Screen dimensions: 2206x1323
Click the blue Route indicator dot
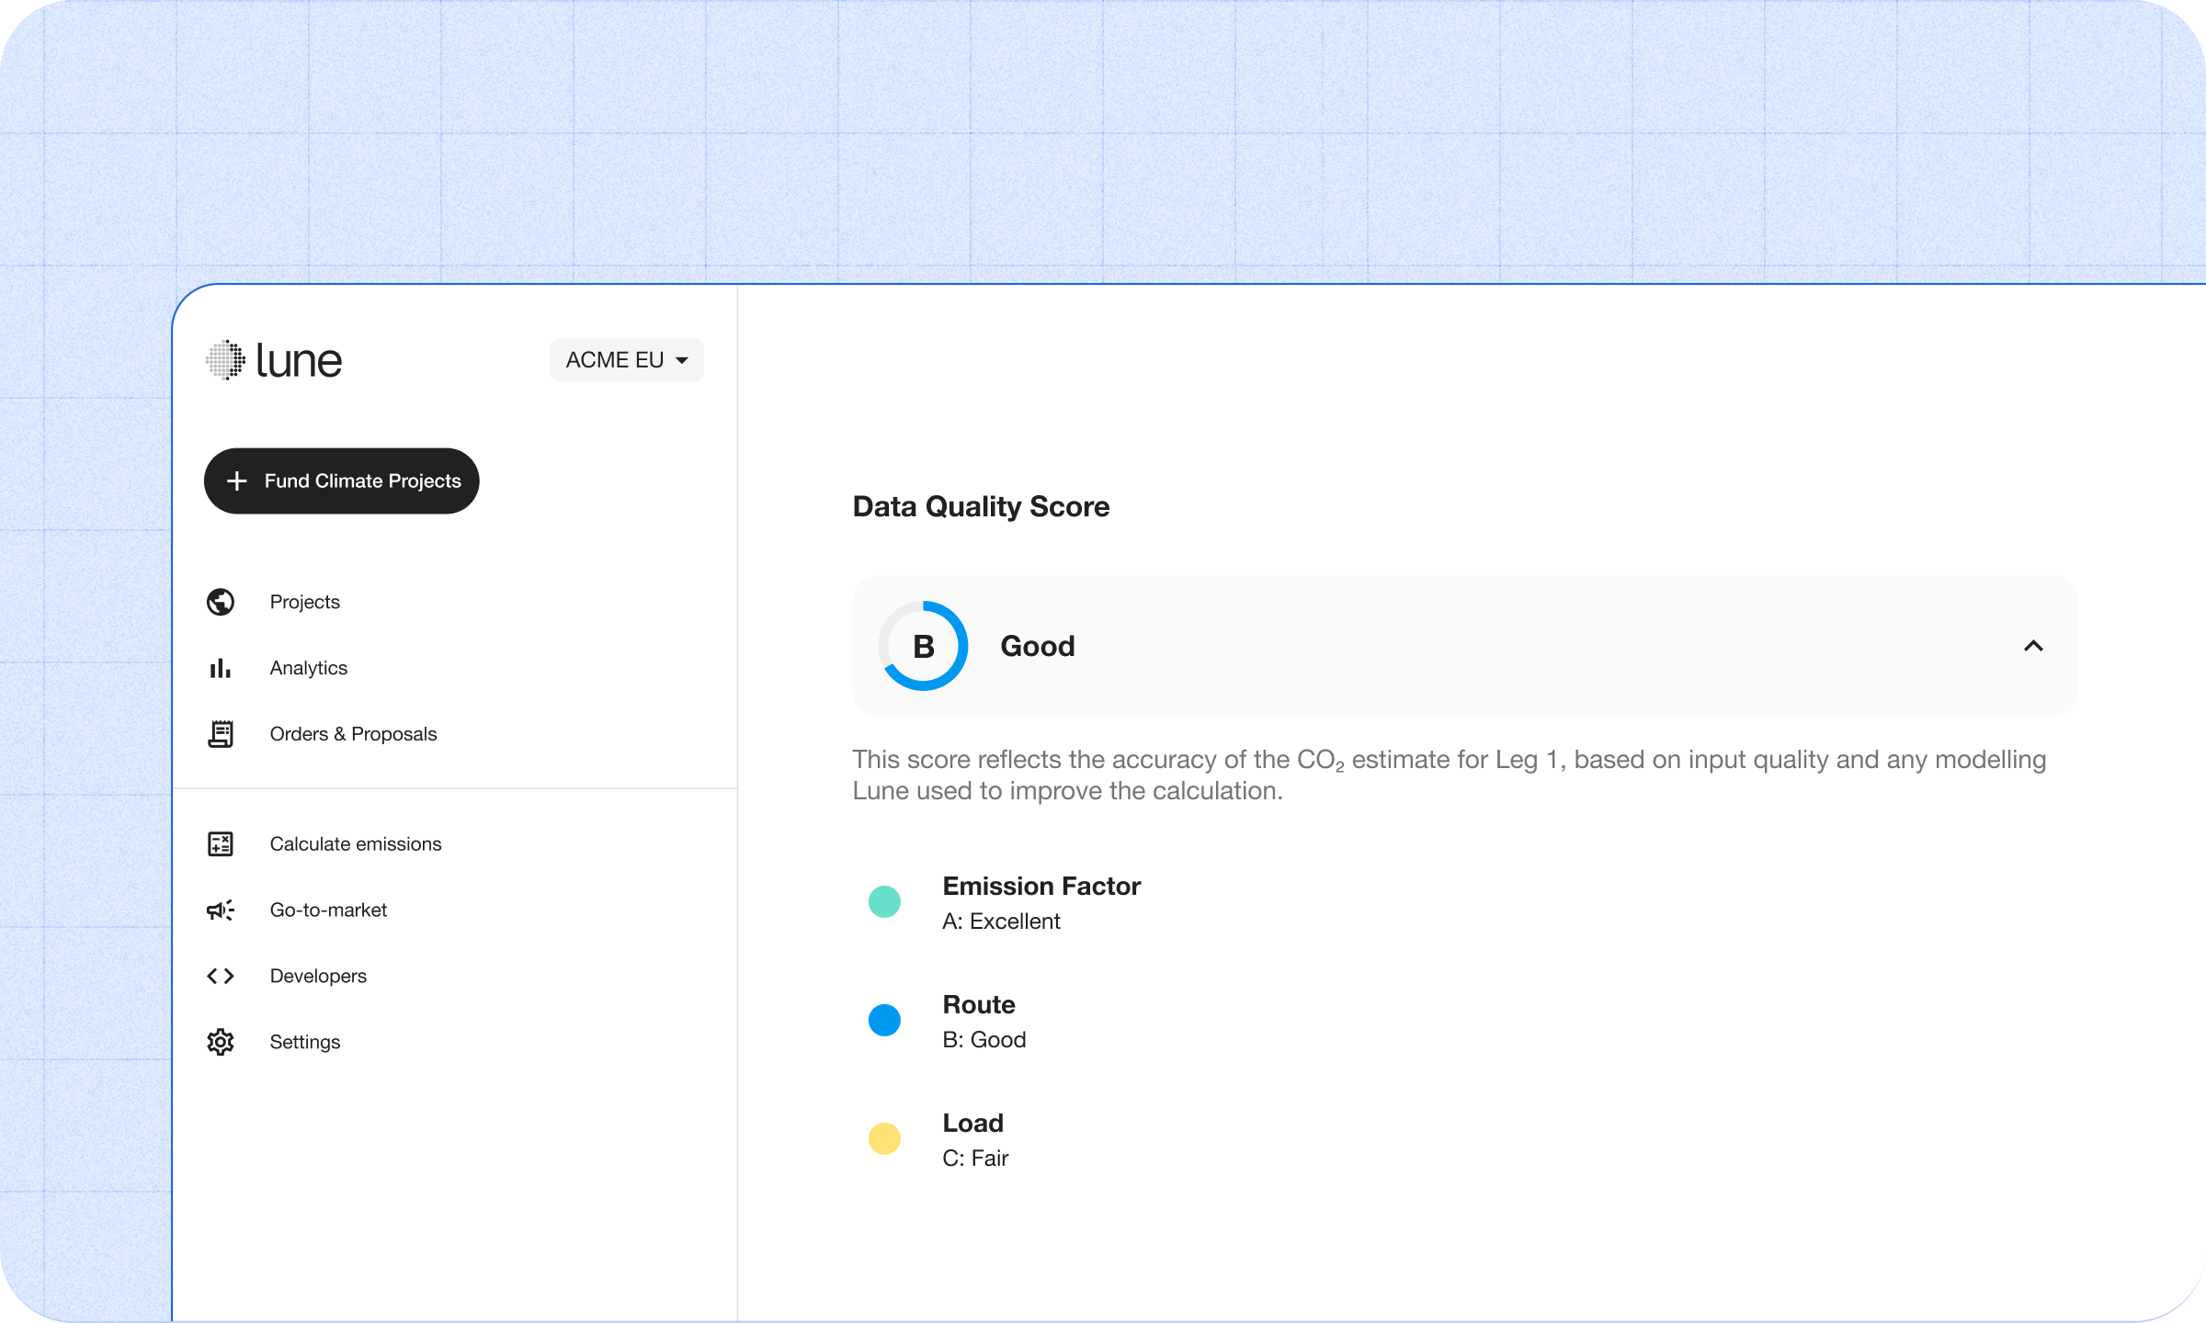[x=884, y=1020]
